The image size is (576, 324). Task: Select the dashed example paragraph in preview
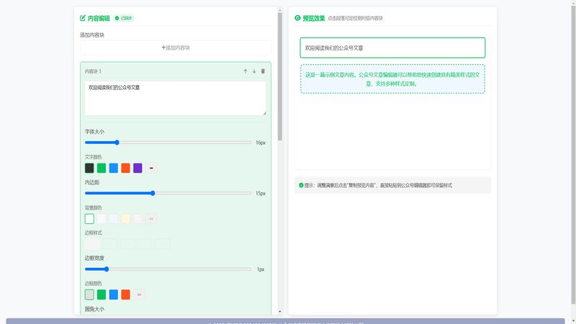pos(392,78)
